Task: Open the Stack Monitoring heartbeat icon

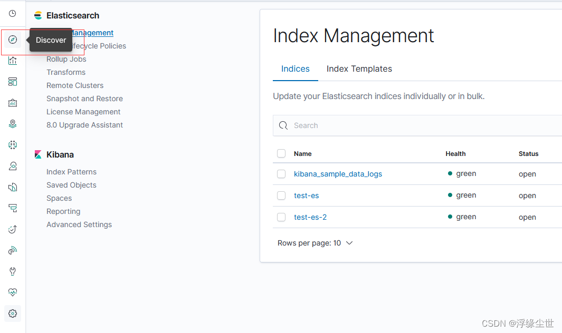Action: [13, 292]
